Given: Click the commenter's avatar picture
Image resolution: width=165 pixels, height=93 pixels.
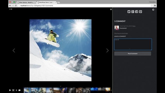Looking at the screenshot, I should (117, 28).
